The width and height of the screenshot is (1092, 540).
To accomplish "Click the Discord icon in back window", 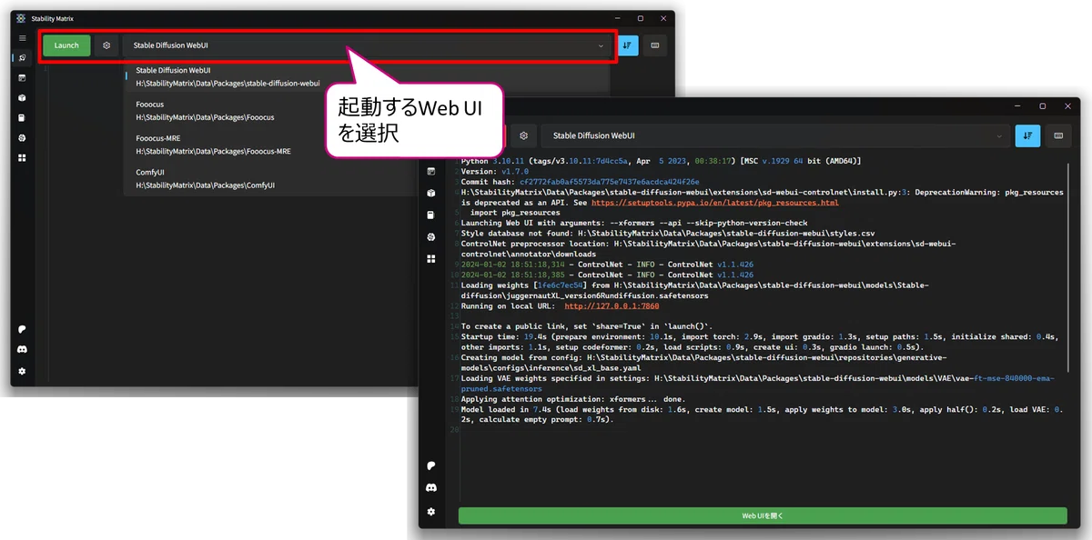I will (x=22, y=349).
